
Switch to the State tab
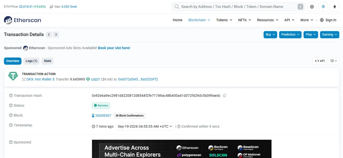click(x=47, y=61)
